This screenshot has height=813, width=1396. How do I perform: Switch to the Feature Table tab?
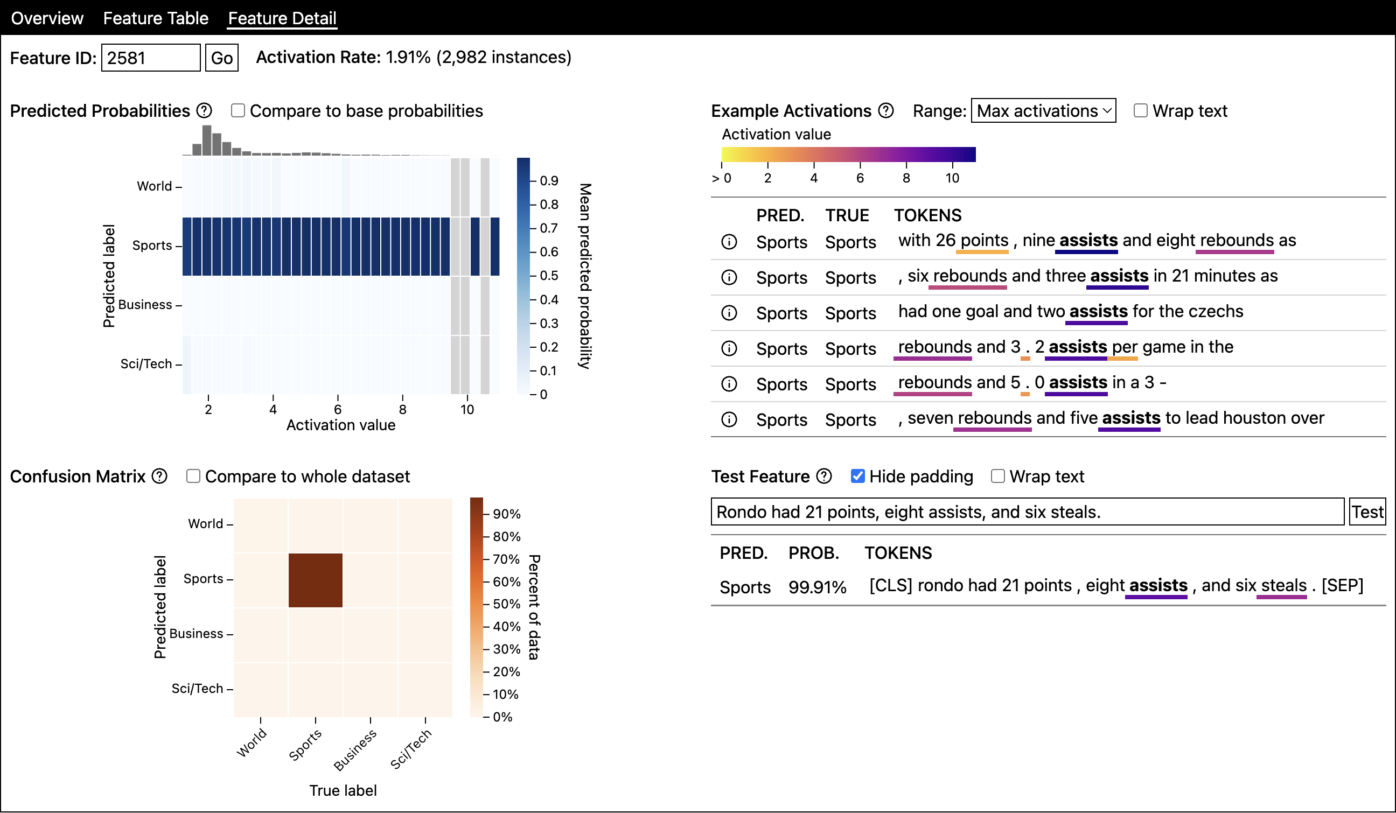156,18
